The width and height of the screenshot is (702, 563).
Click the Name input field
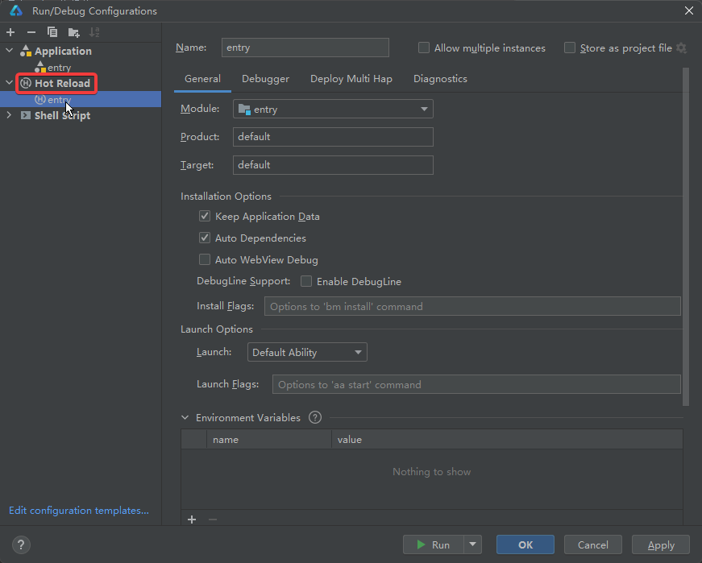pyautogui.click(x=305, y=48)
